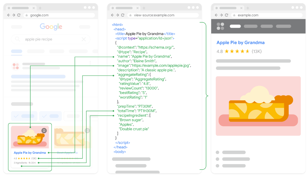This screenshot has width=308, height=175.
Task: Click reload icon in the google.com window
Action: point(19,15)
